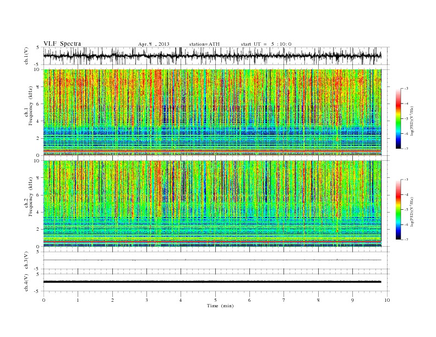Click the ch.2 "Frequency (kHz)" axis label

coord(31,196)
